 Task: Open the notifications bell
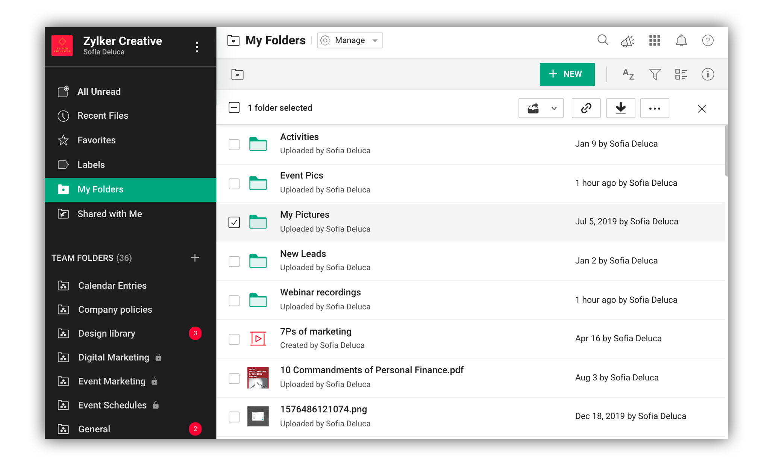(681, 40)
